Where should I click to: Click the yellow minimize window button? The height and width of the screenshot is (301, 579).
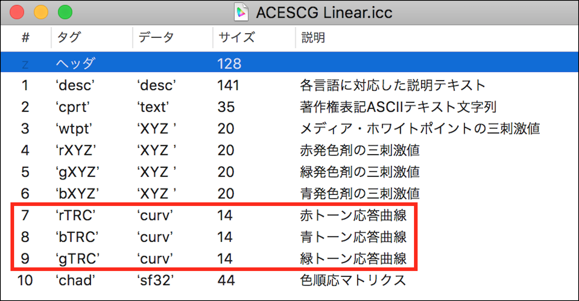pyautogui.click(x=41, y=12)
